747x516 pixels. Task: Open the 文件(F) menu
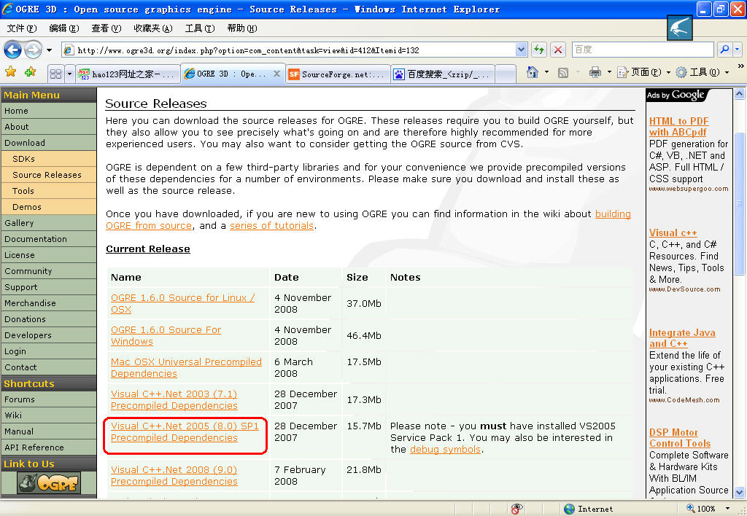pyautogui.click(x=21, y=28)
